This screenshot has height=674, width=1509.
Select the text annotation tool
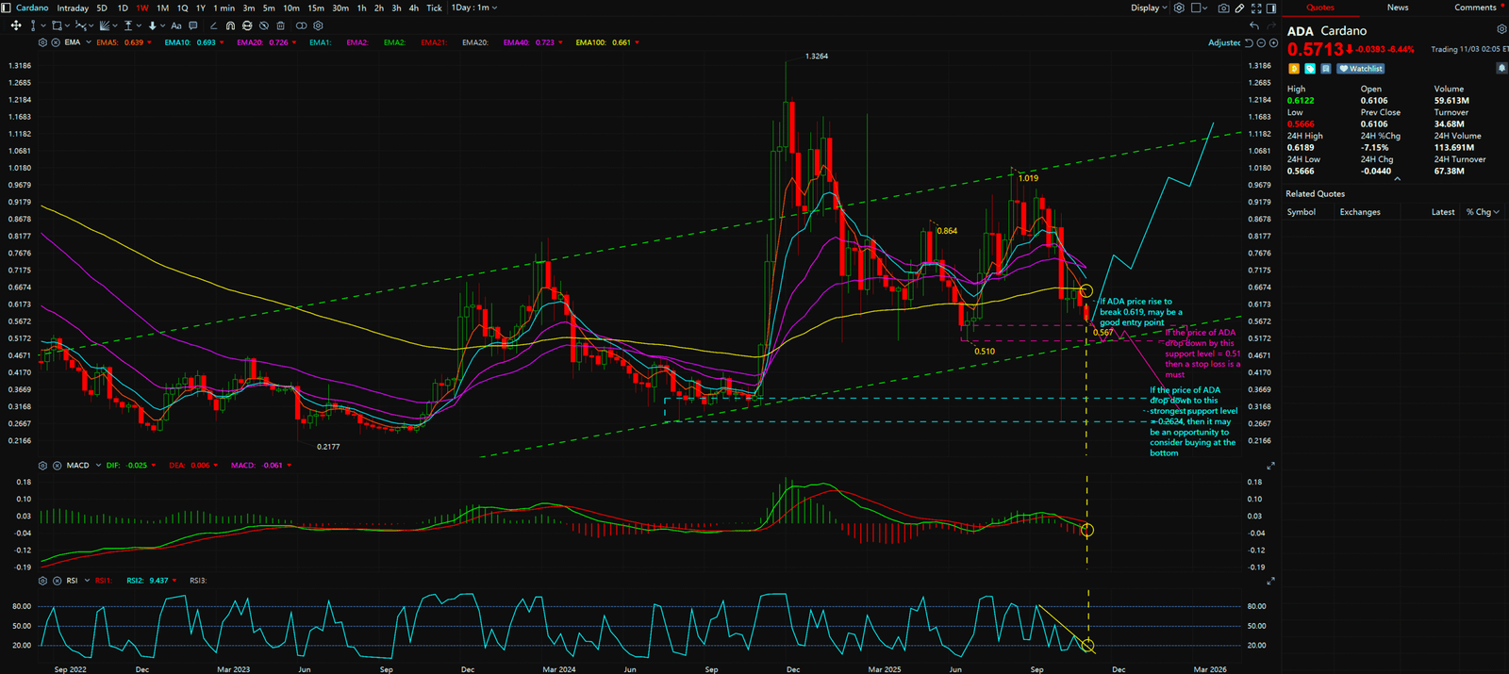tap(176, 25)
